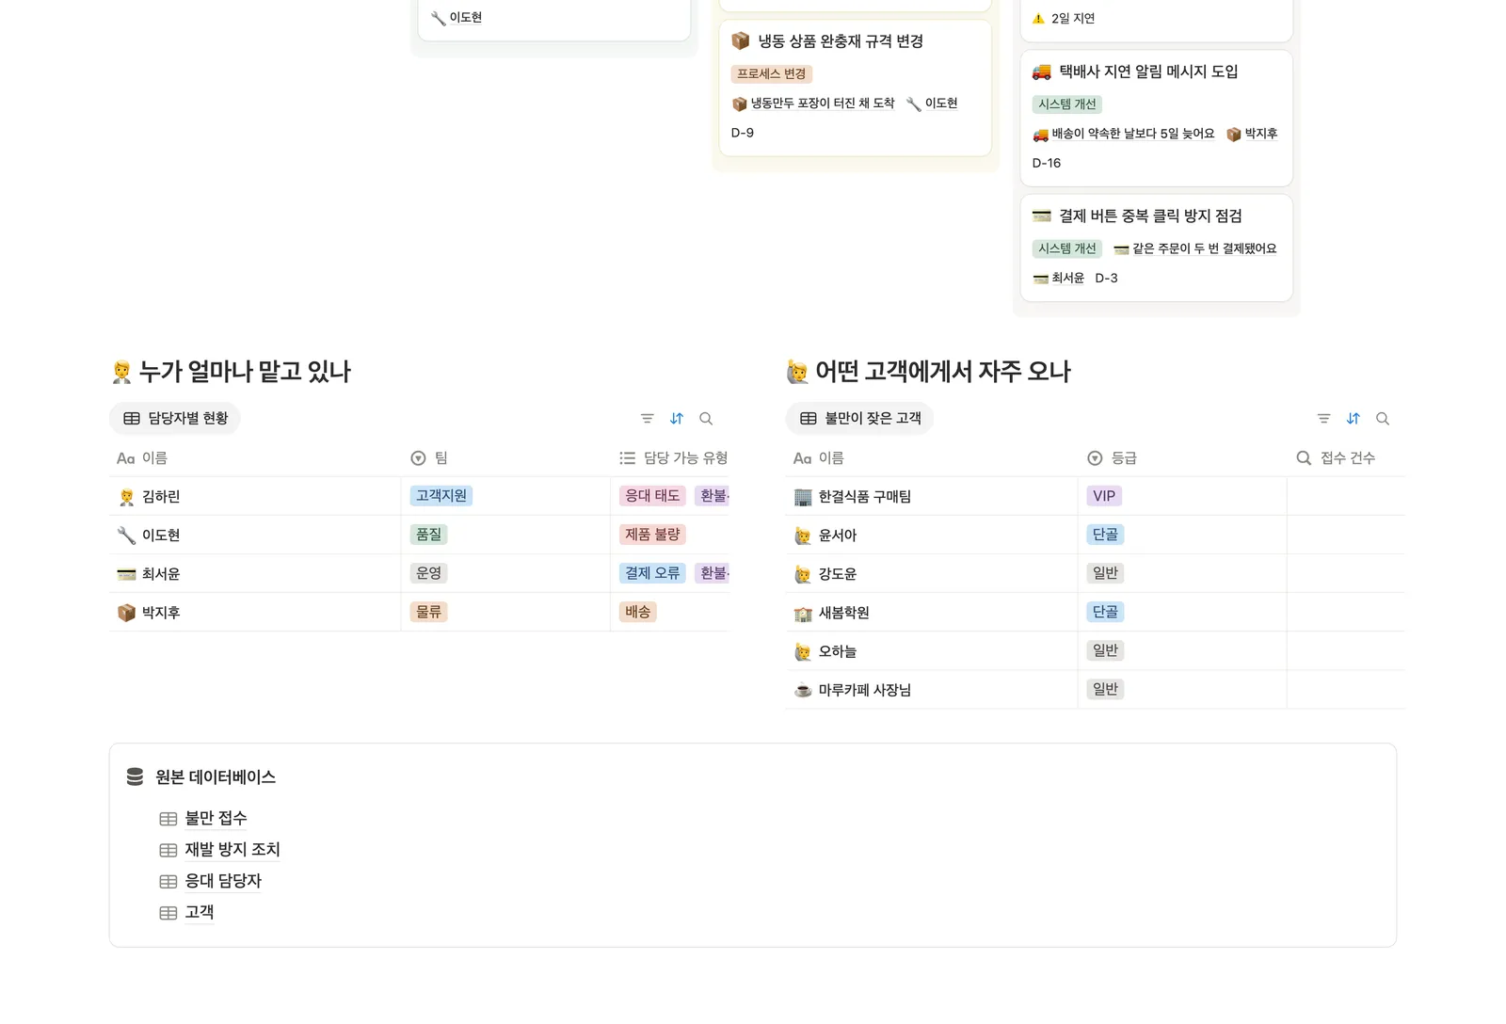Click sort icon in 불만이 잦은 고객 table
The width and height of the screenshot is (1506, 1024).
click(1354, 419)
